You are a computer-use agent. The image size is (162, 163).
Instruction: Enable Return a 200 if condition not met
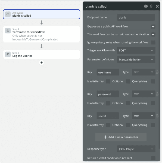[x=153, y=158]
